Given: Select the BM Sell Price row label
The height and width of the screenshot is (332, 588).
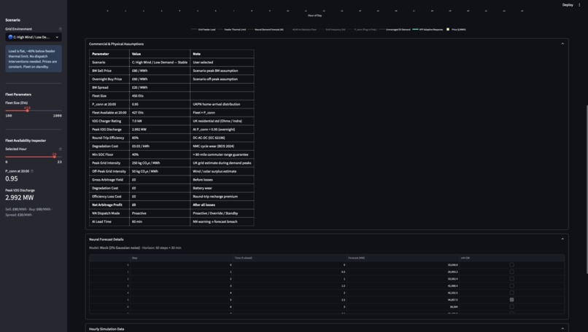Looking at the screenshot, I should click(101, 71).
